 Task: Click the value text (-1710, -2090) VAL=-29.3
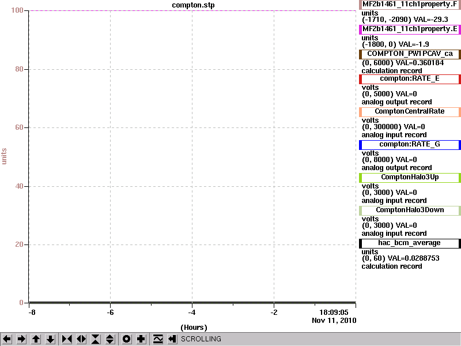405,20
